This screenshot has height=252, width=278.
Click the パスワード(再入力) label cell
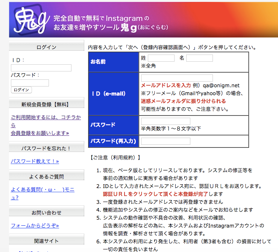coord(114,141)
